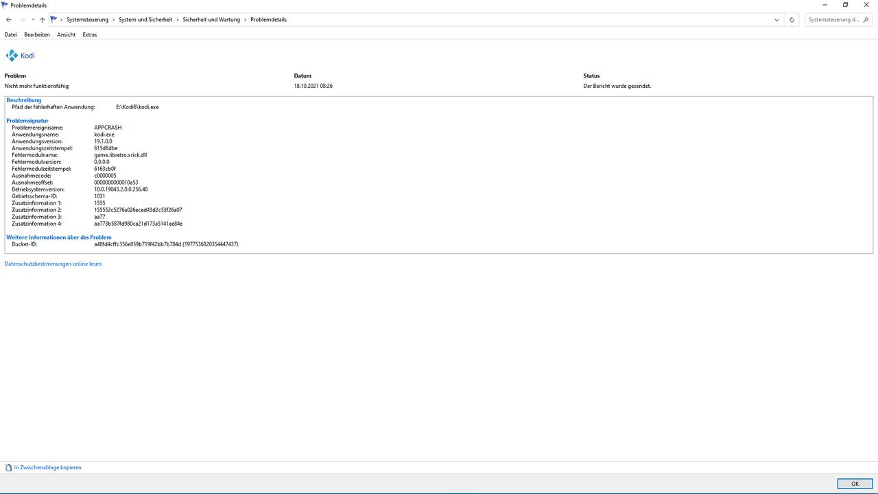
Task: Select the exception offset 0000000000010a53
Action: 116,183
